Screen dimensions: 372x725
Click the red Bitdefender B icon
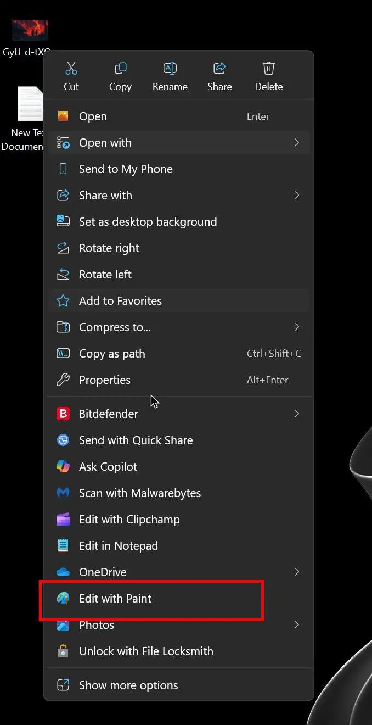click(63, 414)
